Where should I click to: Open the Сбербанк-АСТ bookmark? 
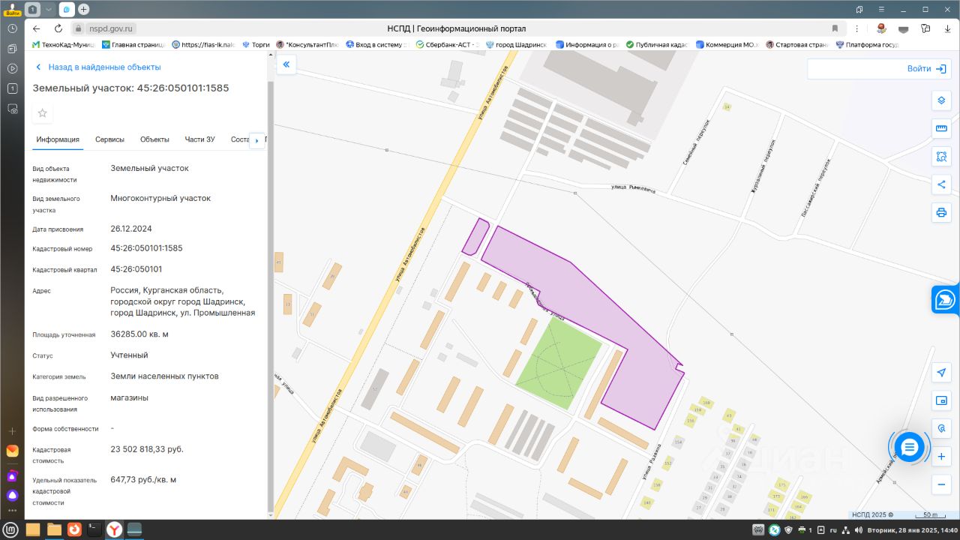[x=446, y=45]
